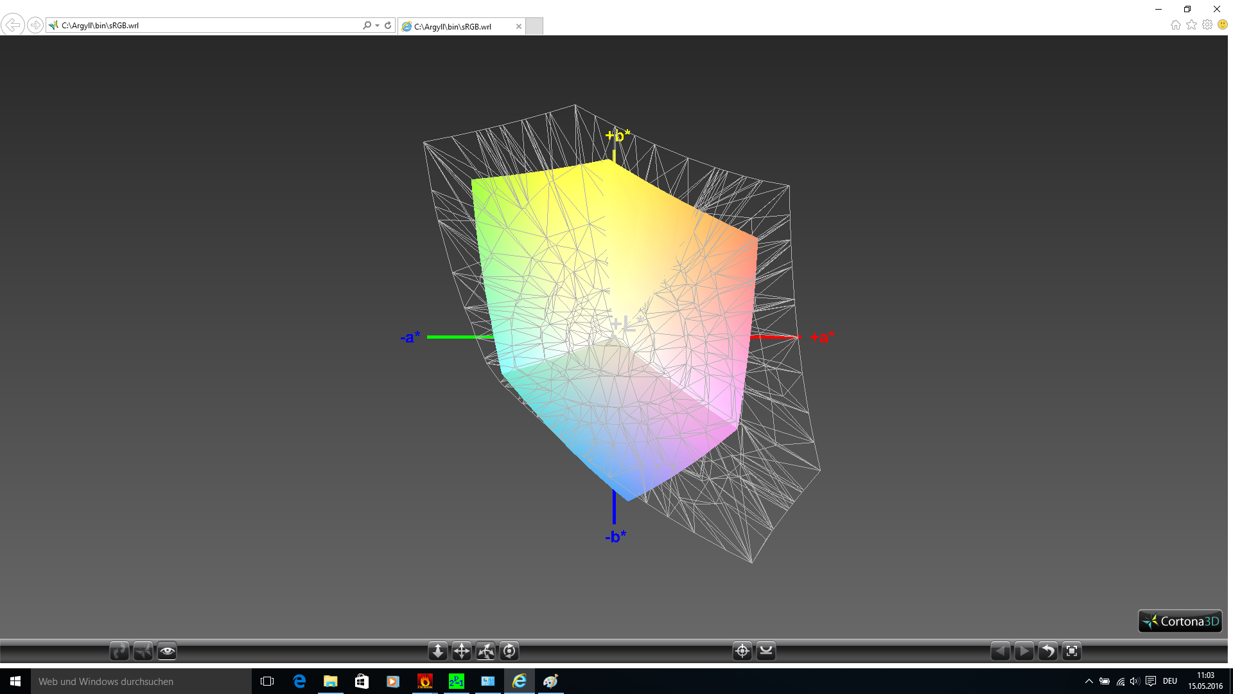Image resolution: width=1233 pixels, height=694 pixels.
Task: Expand the address bar search dropdown arrow
Action: (x=378, y=26)
